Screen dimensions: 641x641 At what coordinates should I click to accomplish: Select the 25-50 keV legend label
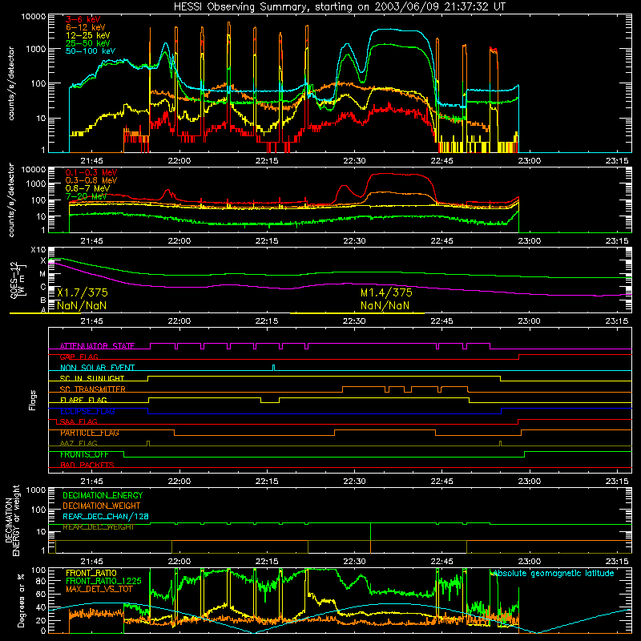click(88, 43)
